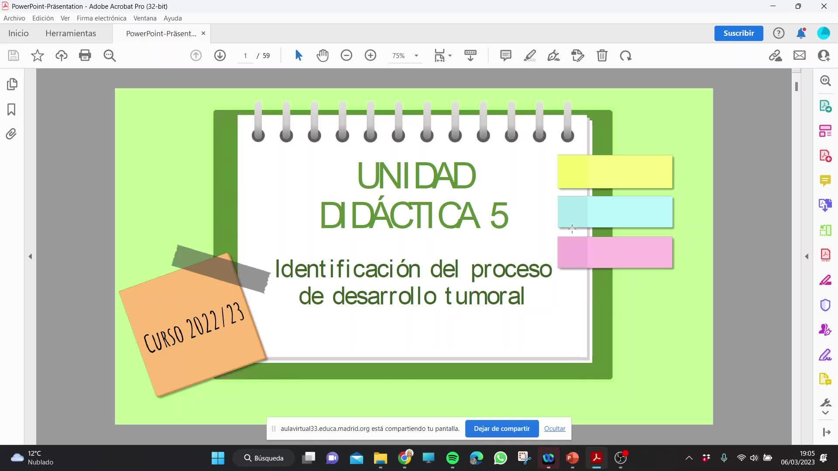Activate the Selection arrow tool

coord(299,55)
